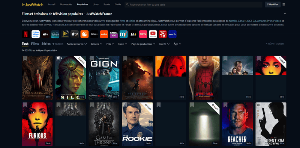The image size is (300, 148).
Task: Follow the Canal+ link in the description
Action: tap(242, 21)
